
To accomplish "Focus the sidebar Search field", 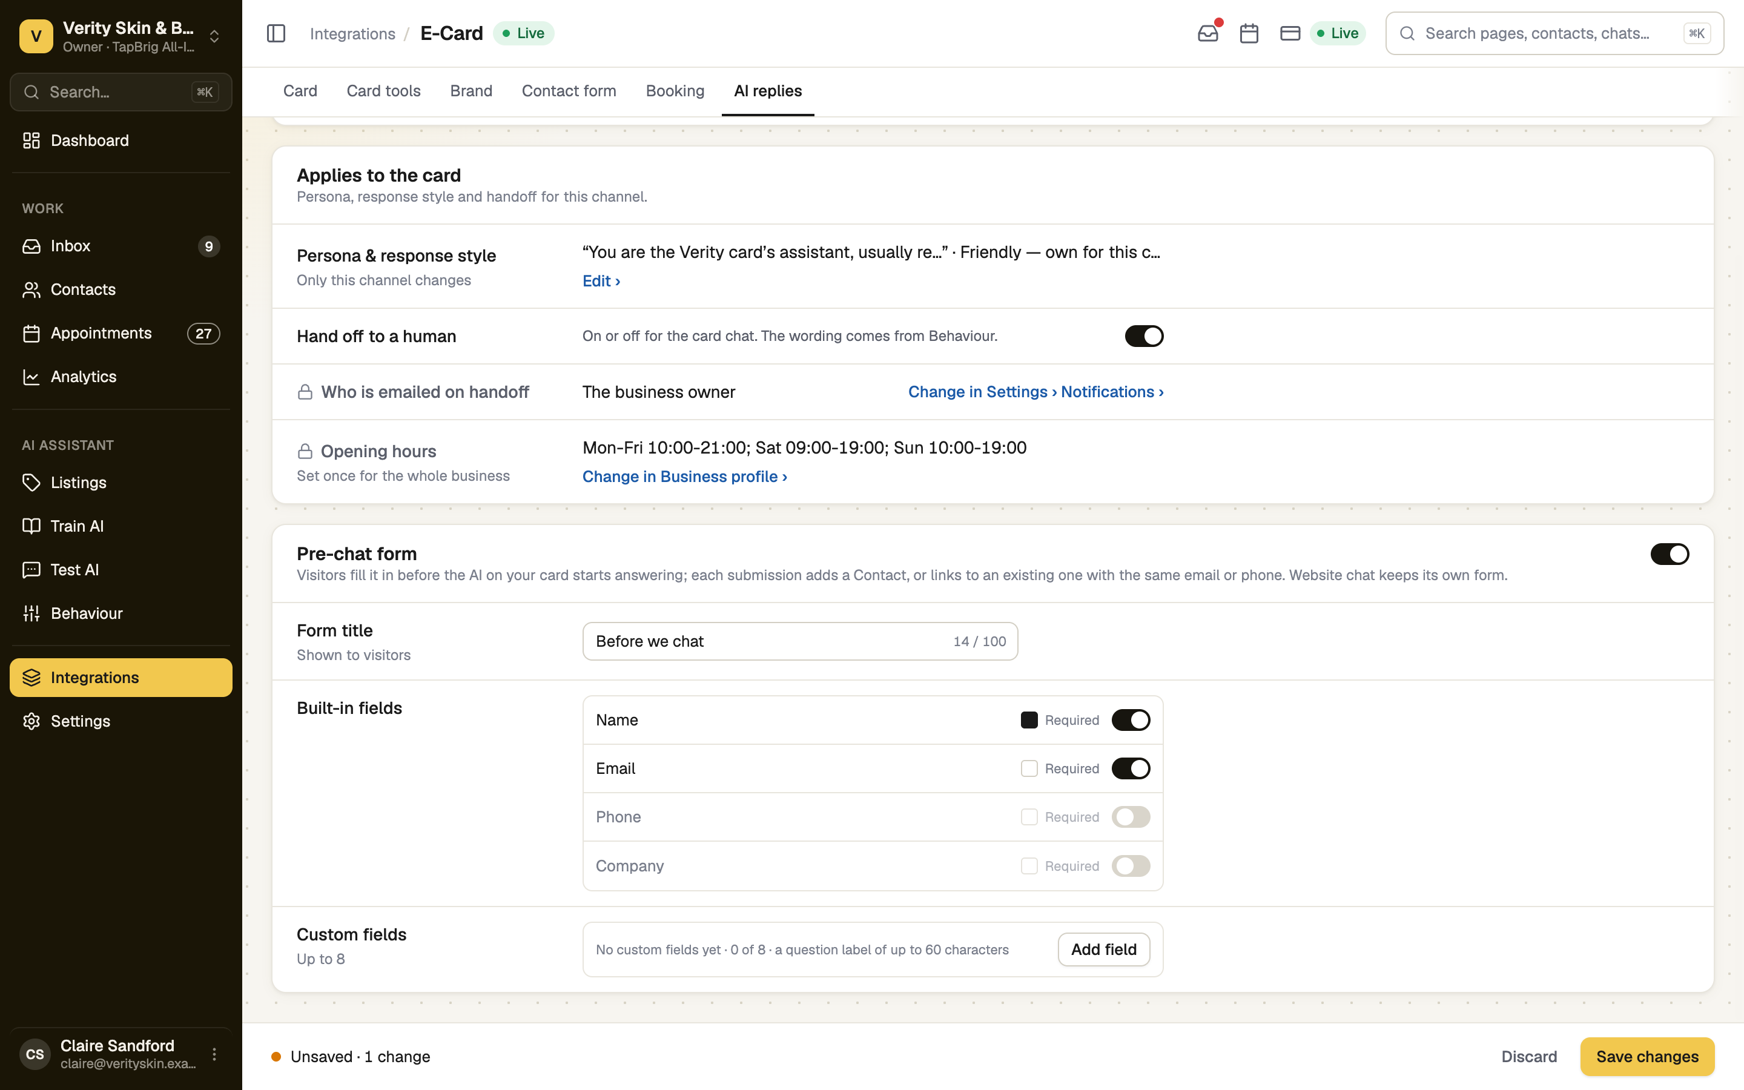I will pos(121,91).
